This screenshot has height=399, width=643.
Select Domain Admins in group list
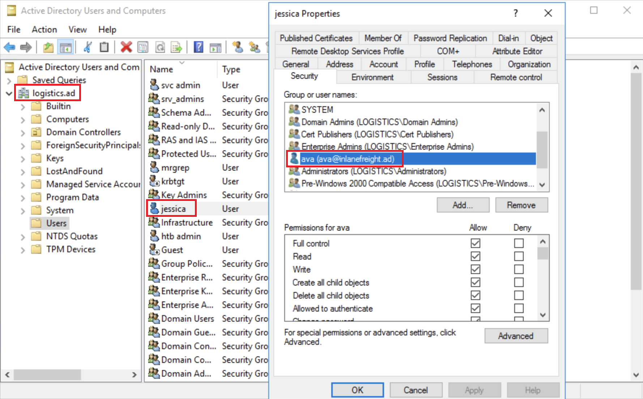(x=379, y=122)
